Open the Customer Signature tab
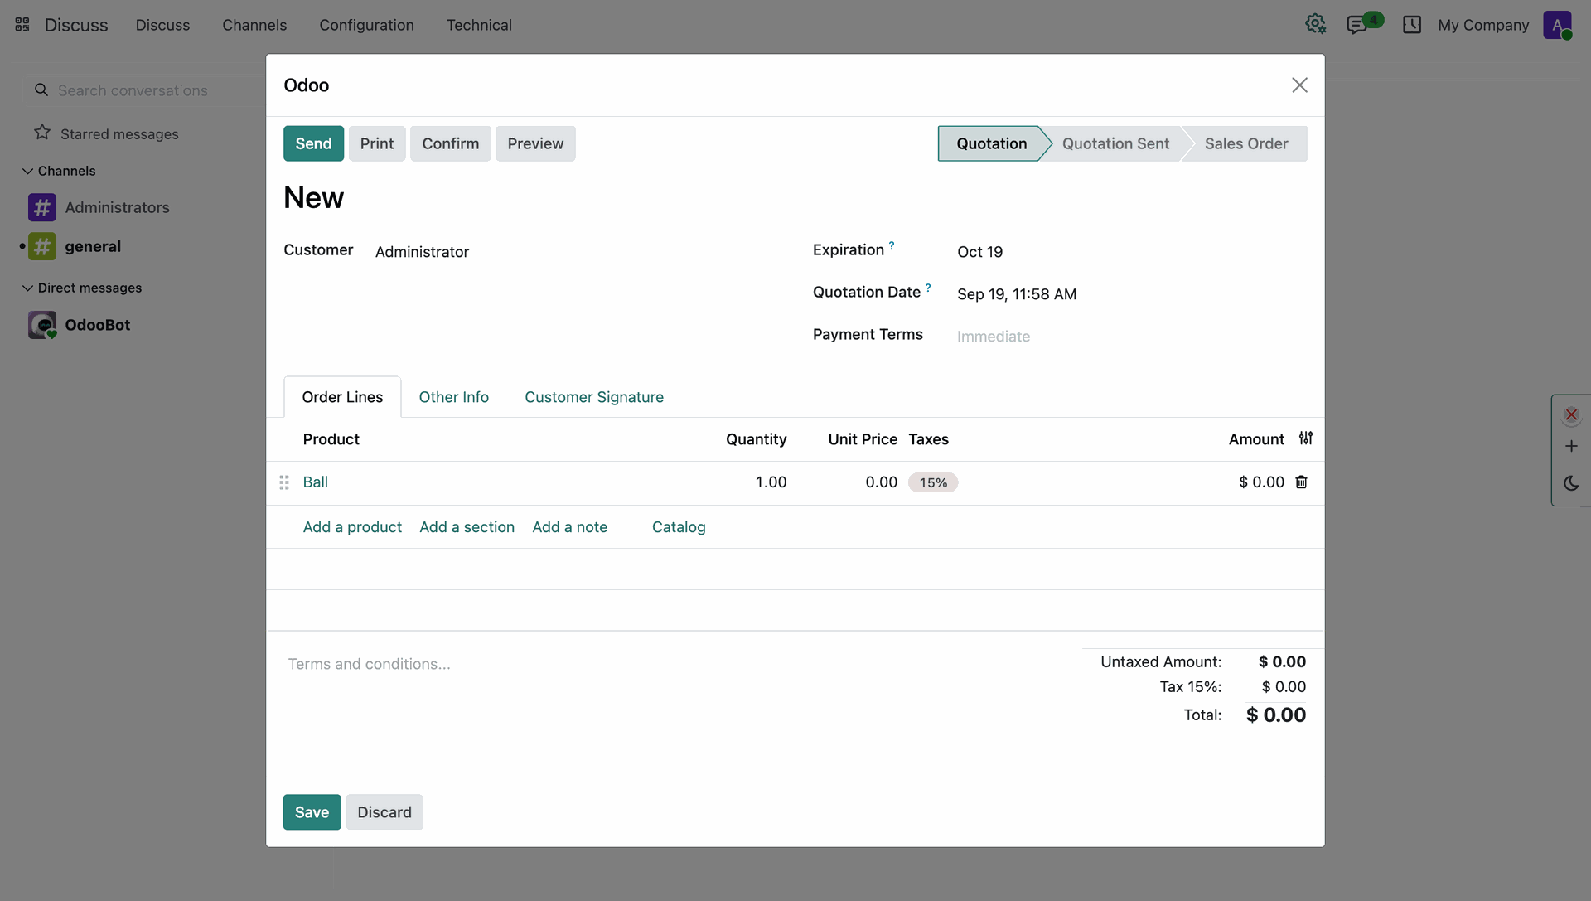1591x901 pixels. (x=594, y=397)
